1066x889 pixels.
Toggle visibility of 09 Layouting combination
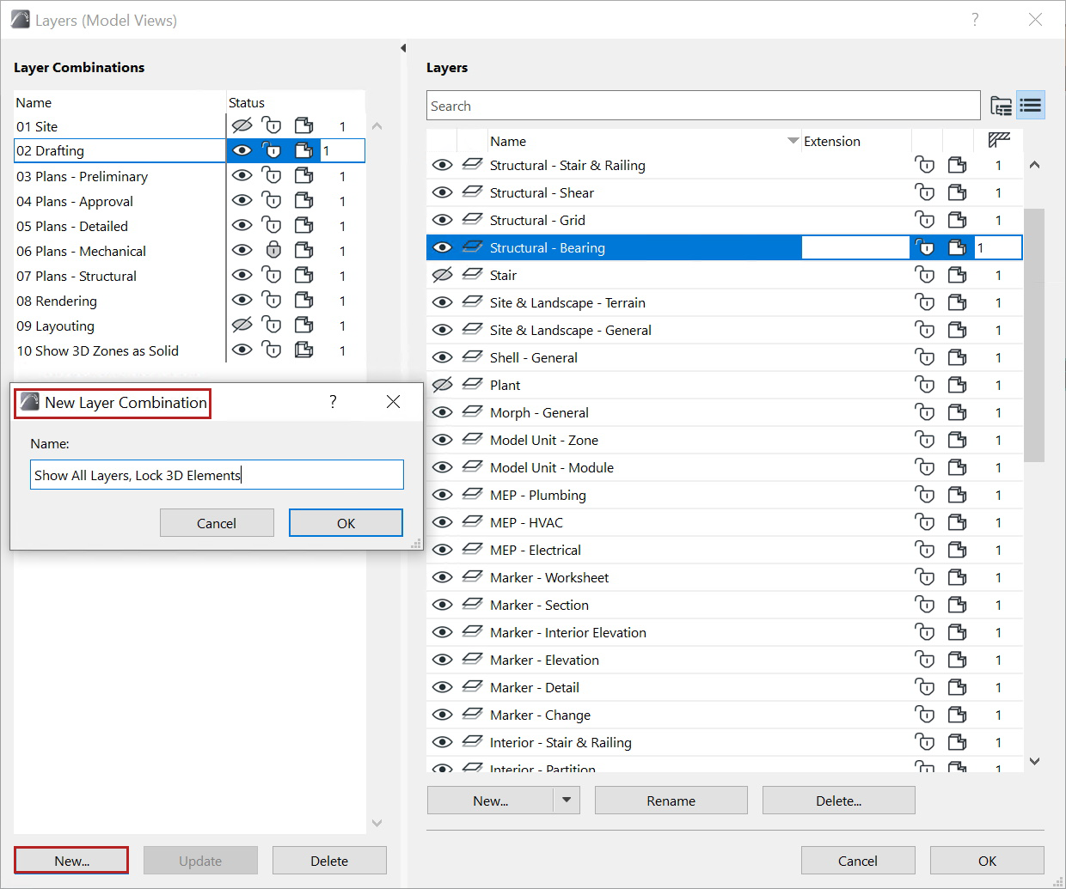coord(242,326)
